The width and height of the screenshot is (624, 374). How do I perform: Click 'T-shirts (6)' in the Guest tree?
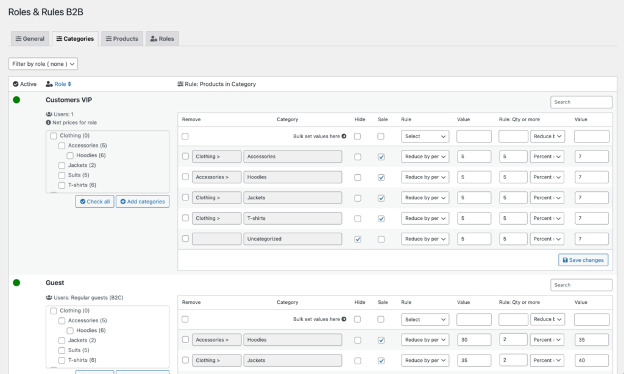point(82,360)
